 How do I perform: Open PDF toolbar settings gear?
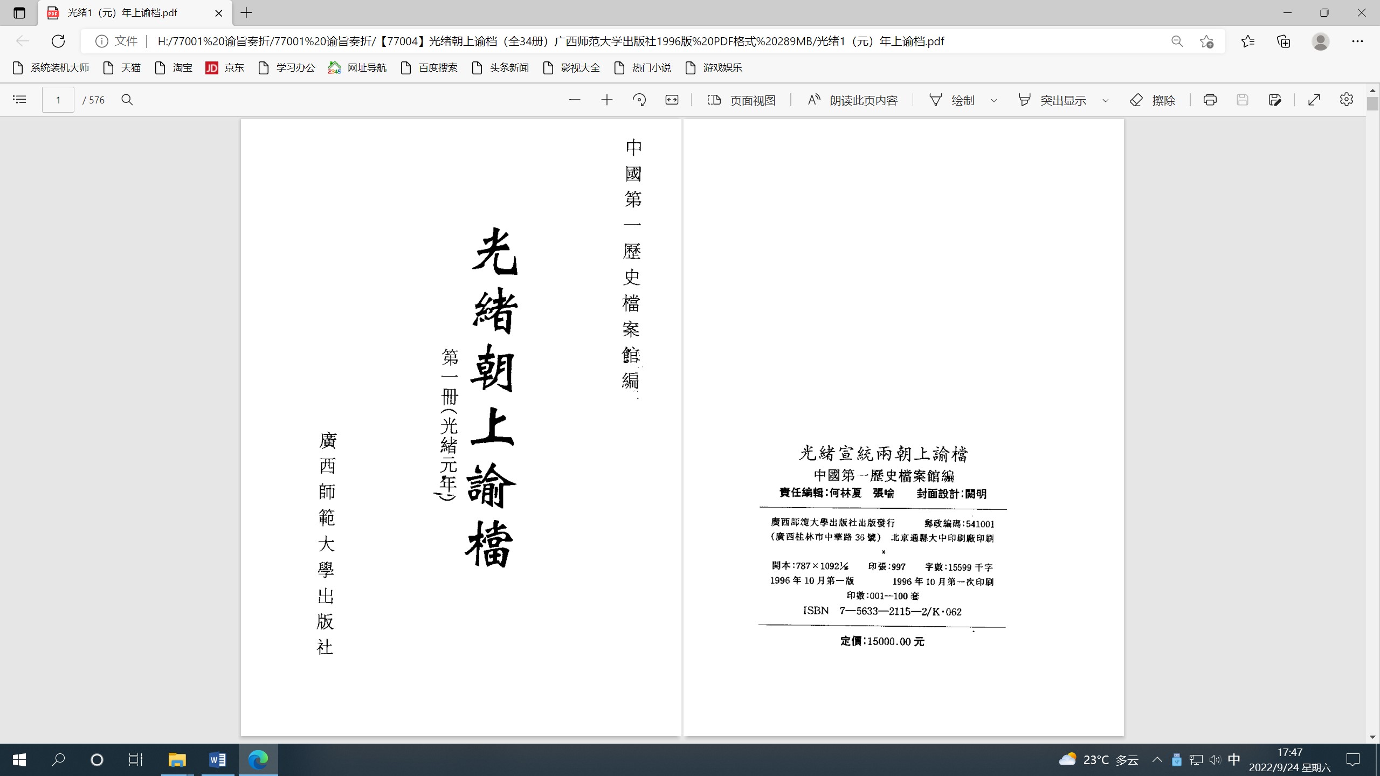(1347, 100)
